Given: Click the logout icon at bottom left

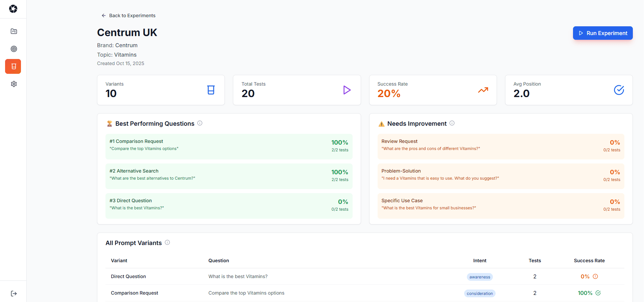Looking at the screenshot, I should 14,294.
